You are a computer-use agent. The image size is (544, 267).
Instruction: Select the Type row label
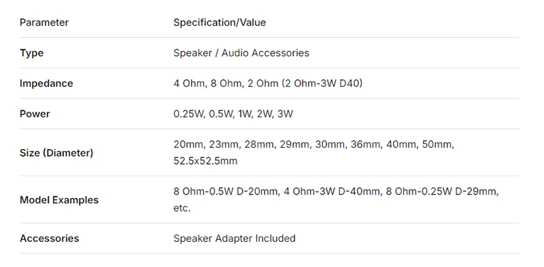pyautogui.click(x=31, y=53)
